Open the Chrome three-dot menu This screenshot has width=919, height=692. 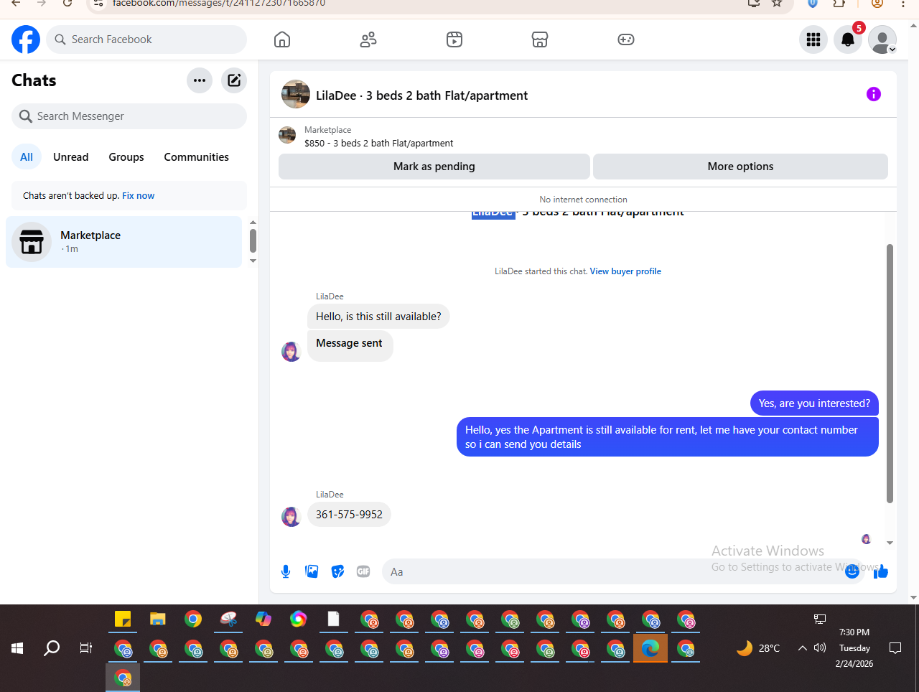click(903, 3)
